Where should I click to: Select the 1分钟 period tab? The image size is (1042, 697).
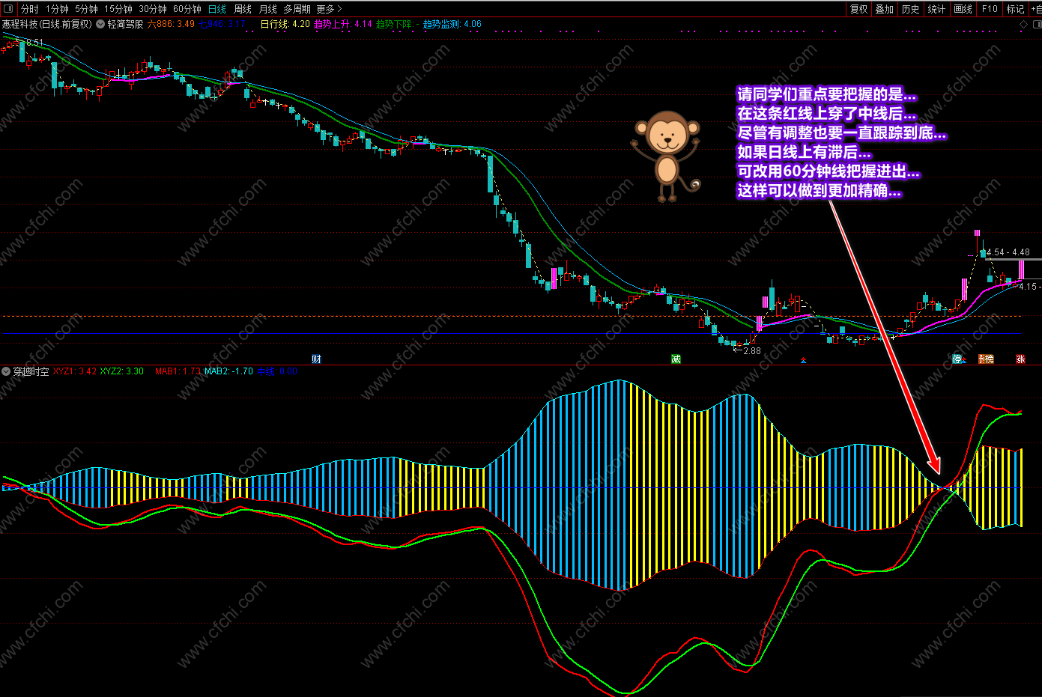(x=57, y=9)
